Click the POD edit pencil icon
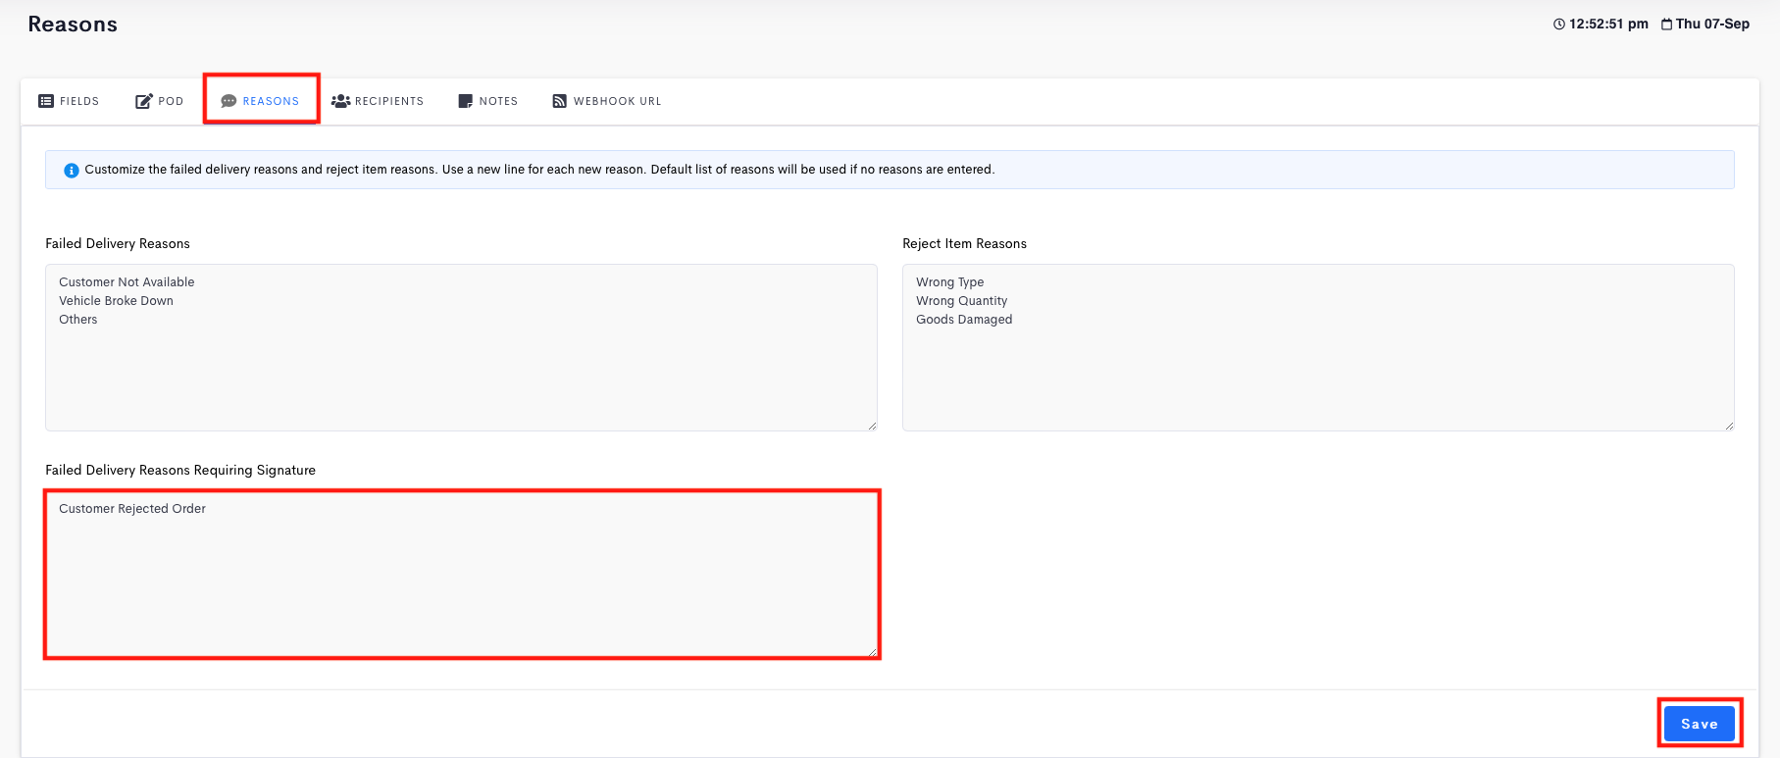 144,101
